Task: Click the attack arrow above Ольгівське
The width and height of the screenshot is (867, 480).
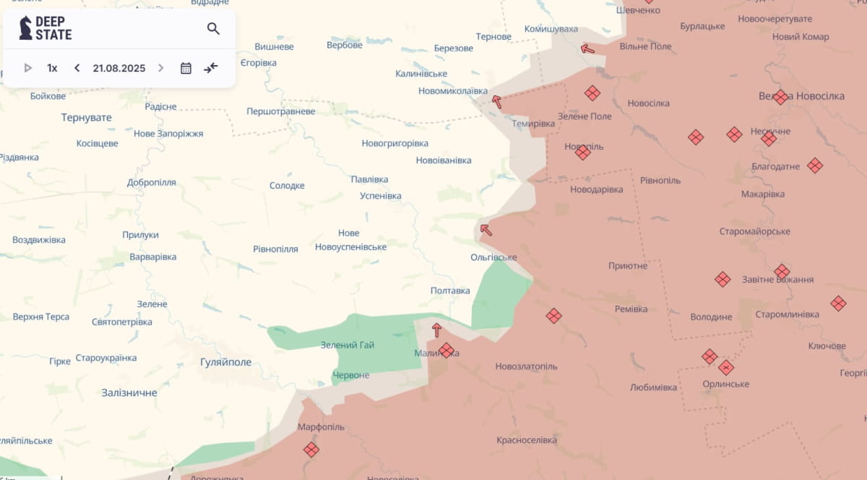Action: coord(486,230)
